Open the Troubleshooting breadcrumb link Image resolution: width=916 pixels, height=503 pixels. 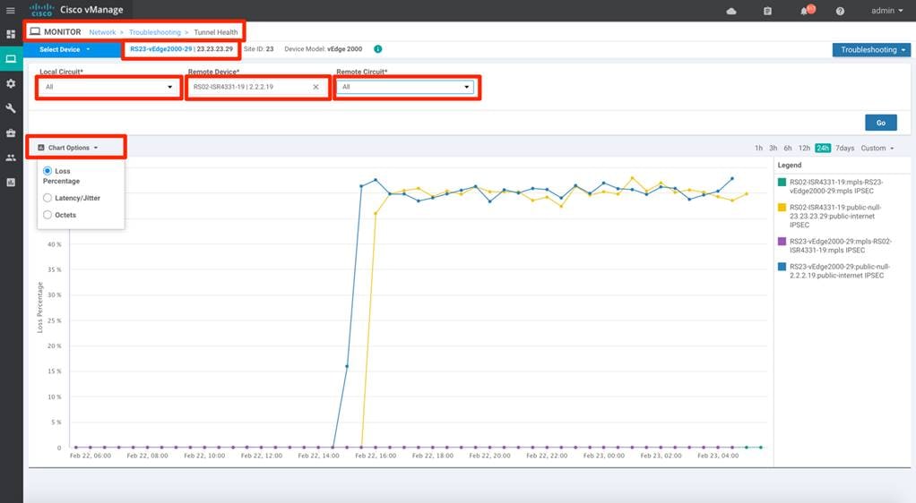pyautogui.click(x=155, y=32)
